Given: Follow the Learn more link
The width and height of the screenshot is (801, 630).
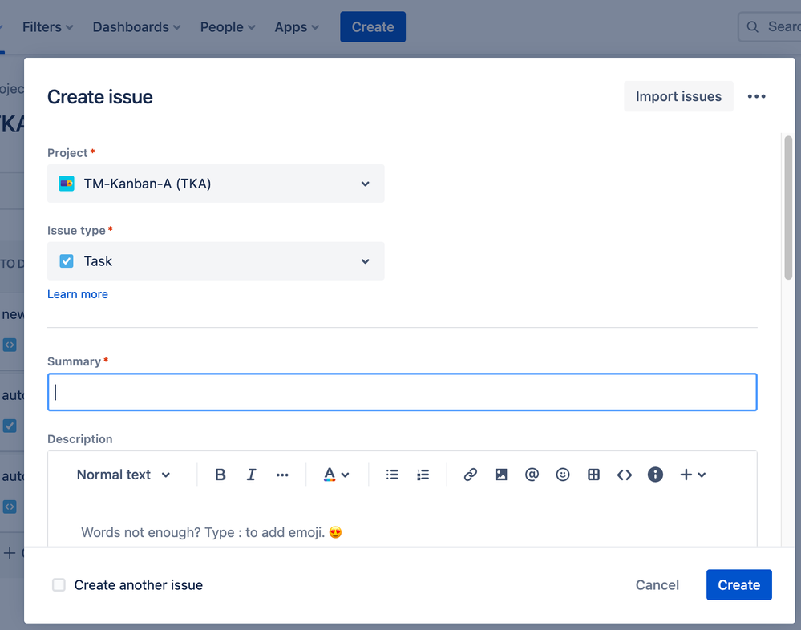Looking at the screenshot, I should click(x=78, y=294).
